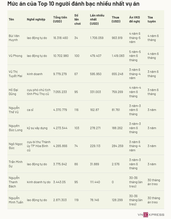Select the Bùi Văn Huynh name cell
This screenshot has width=171, height=219.
point(14,38)
